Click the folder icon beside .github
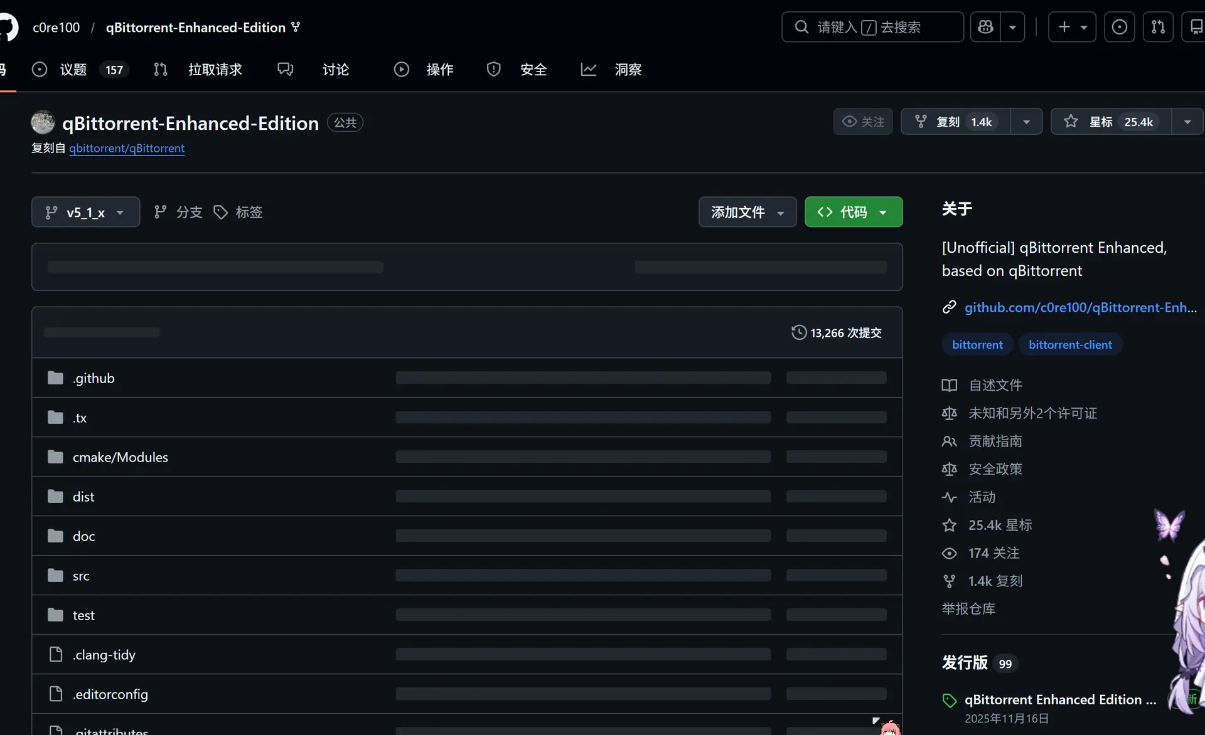 (56, 378)
